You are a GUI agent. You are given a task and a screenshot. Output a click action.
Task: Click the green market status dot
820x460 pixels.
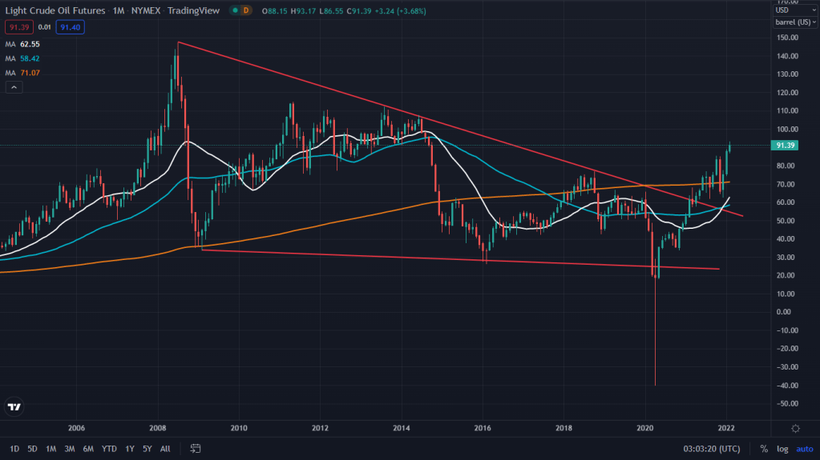point(232,10)
